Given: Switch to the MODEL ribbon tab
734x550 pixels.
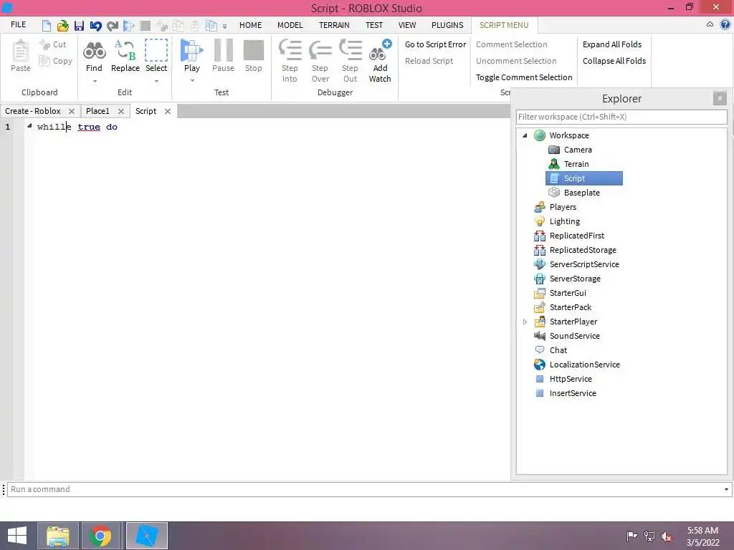Looking at the screenshot, I should click(x=290, y=25).
